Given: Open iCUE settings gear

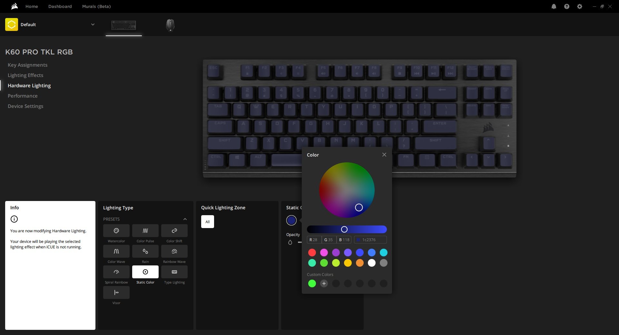Looking at the screenshot, I should tap(580, 6).
